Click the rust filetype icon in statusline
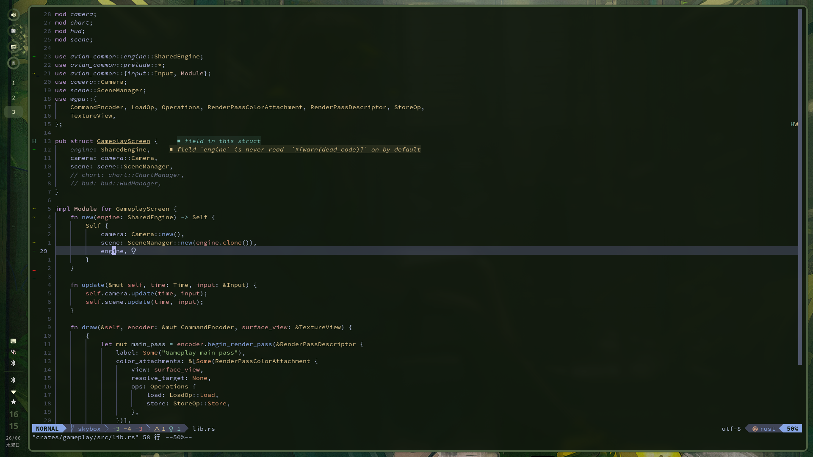Viewport: 813px width, 457px height. coord(755,429)
